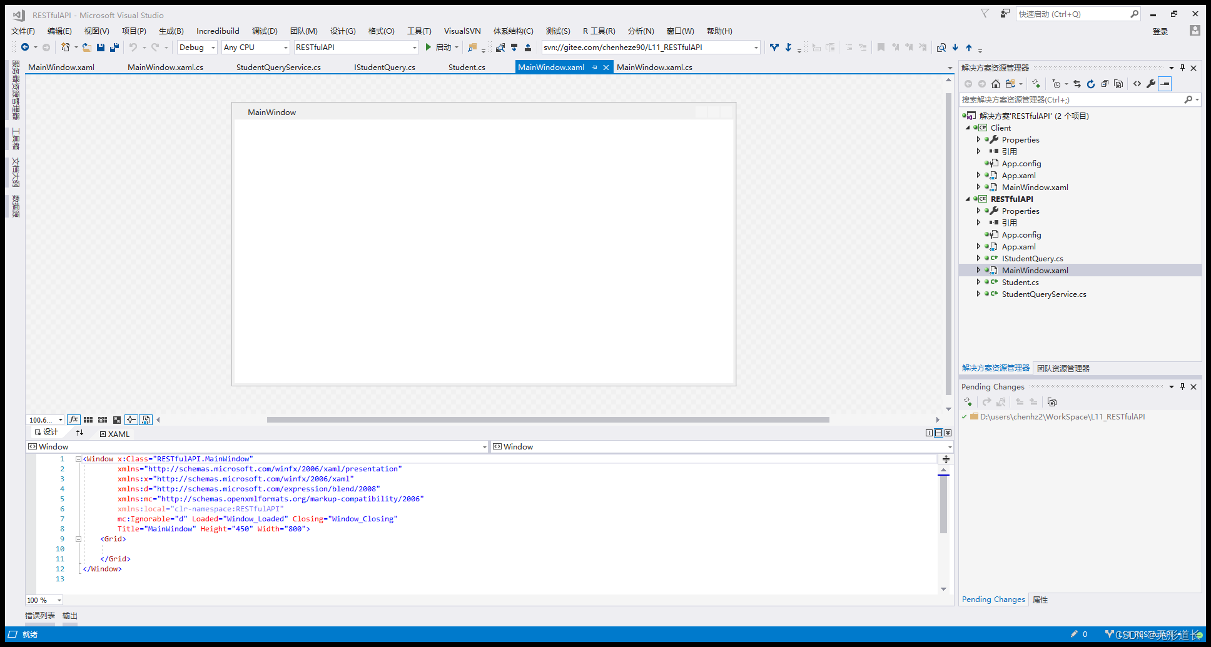Toggle the Pending Changes auto-hide pin
This screenshot has width=1211, height=647.
click(1182, 386)
